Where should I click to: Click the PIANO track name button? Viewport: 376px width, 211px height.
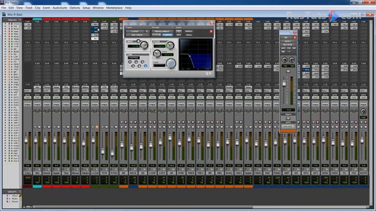pos(277,173)
